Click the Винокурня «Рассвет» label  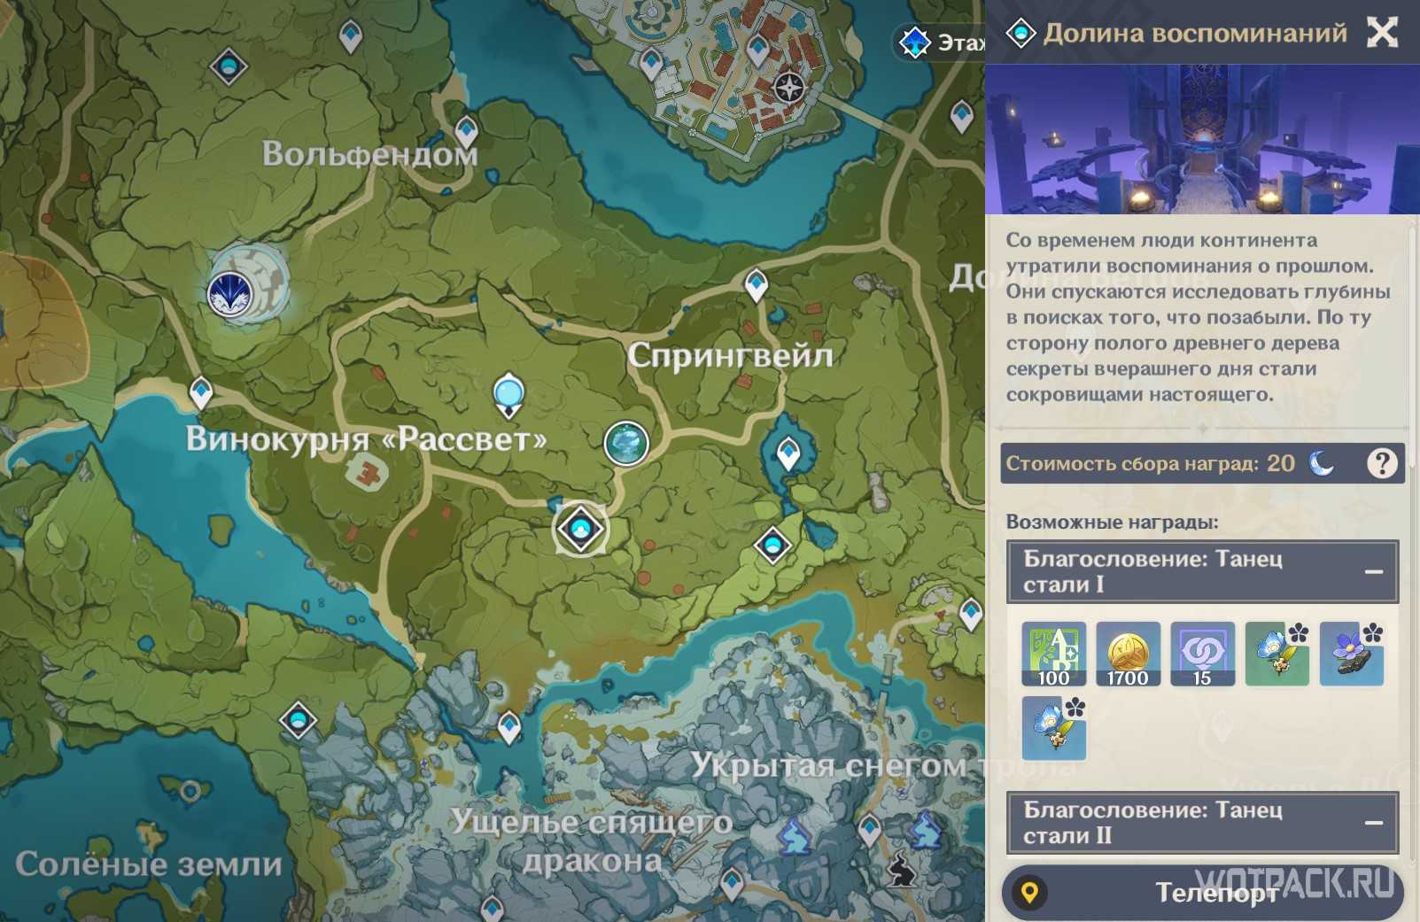click(x=366, y=438)
